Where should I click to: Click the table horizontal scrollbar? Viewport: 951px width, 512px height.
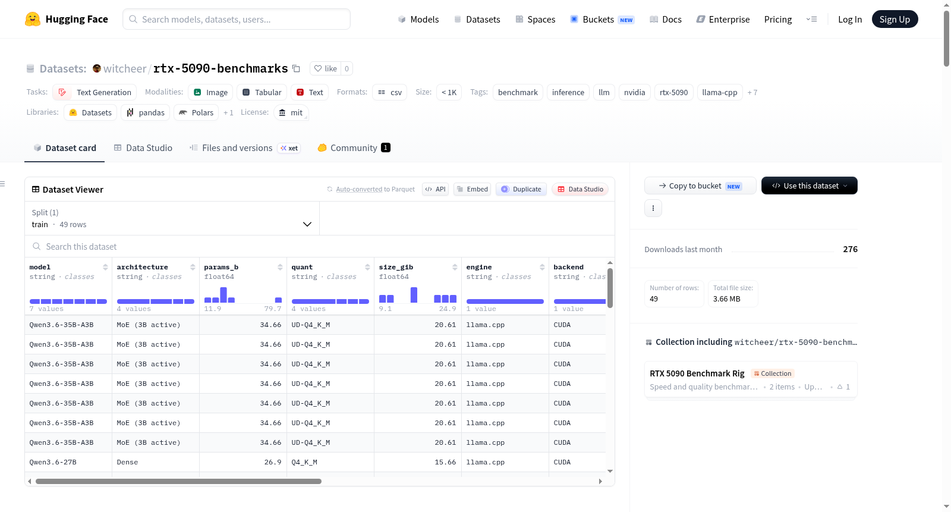pyautogui.click(x=178, y=481)
